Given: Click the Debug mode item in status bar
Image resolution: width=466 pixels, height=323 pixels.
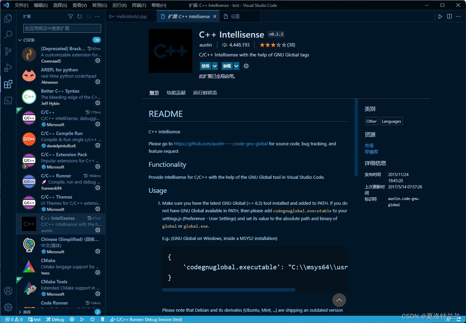Looking at the screenshot, I should click(55, 320).
